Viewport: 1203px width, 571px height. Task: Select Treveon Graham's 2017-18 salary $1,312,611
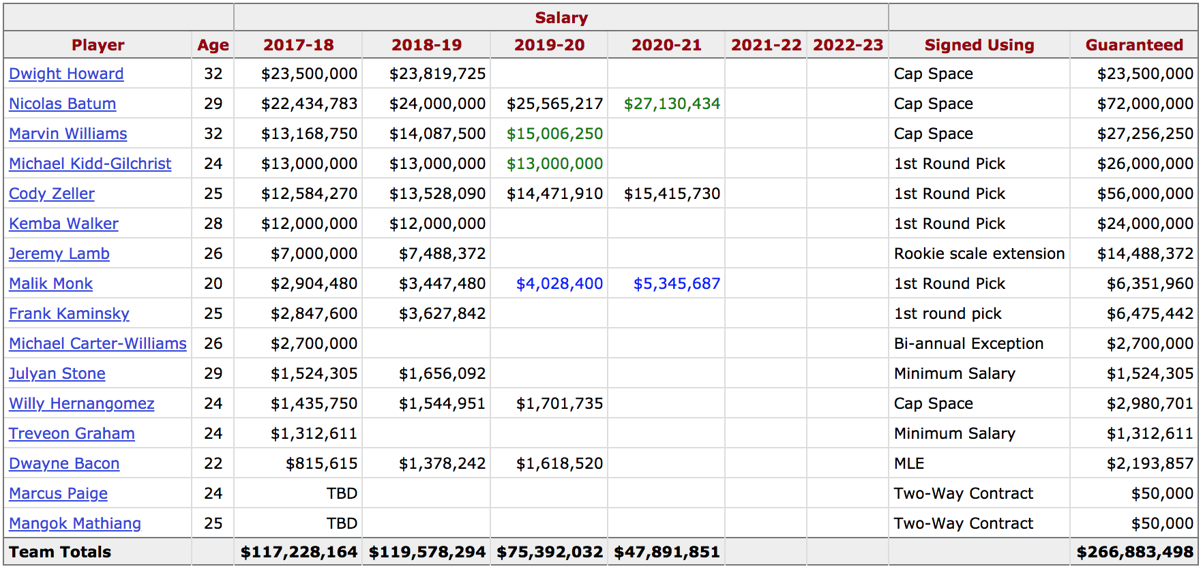[314, 433]
